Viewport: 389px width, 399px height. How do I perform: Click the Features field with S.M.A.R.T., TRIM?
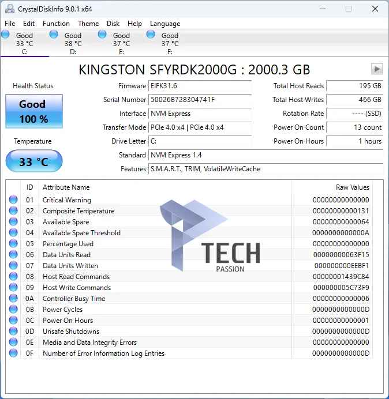click(265, 169)
